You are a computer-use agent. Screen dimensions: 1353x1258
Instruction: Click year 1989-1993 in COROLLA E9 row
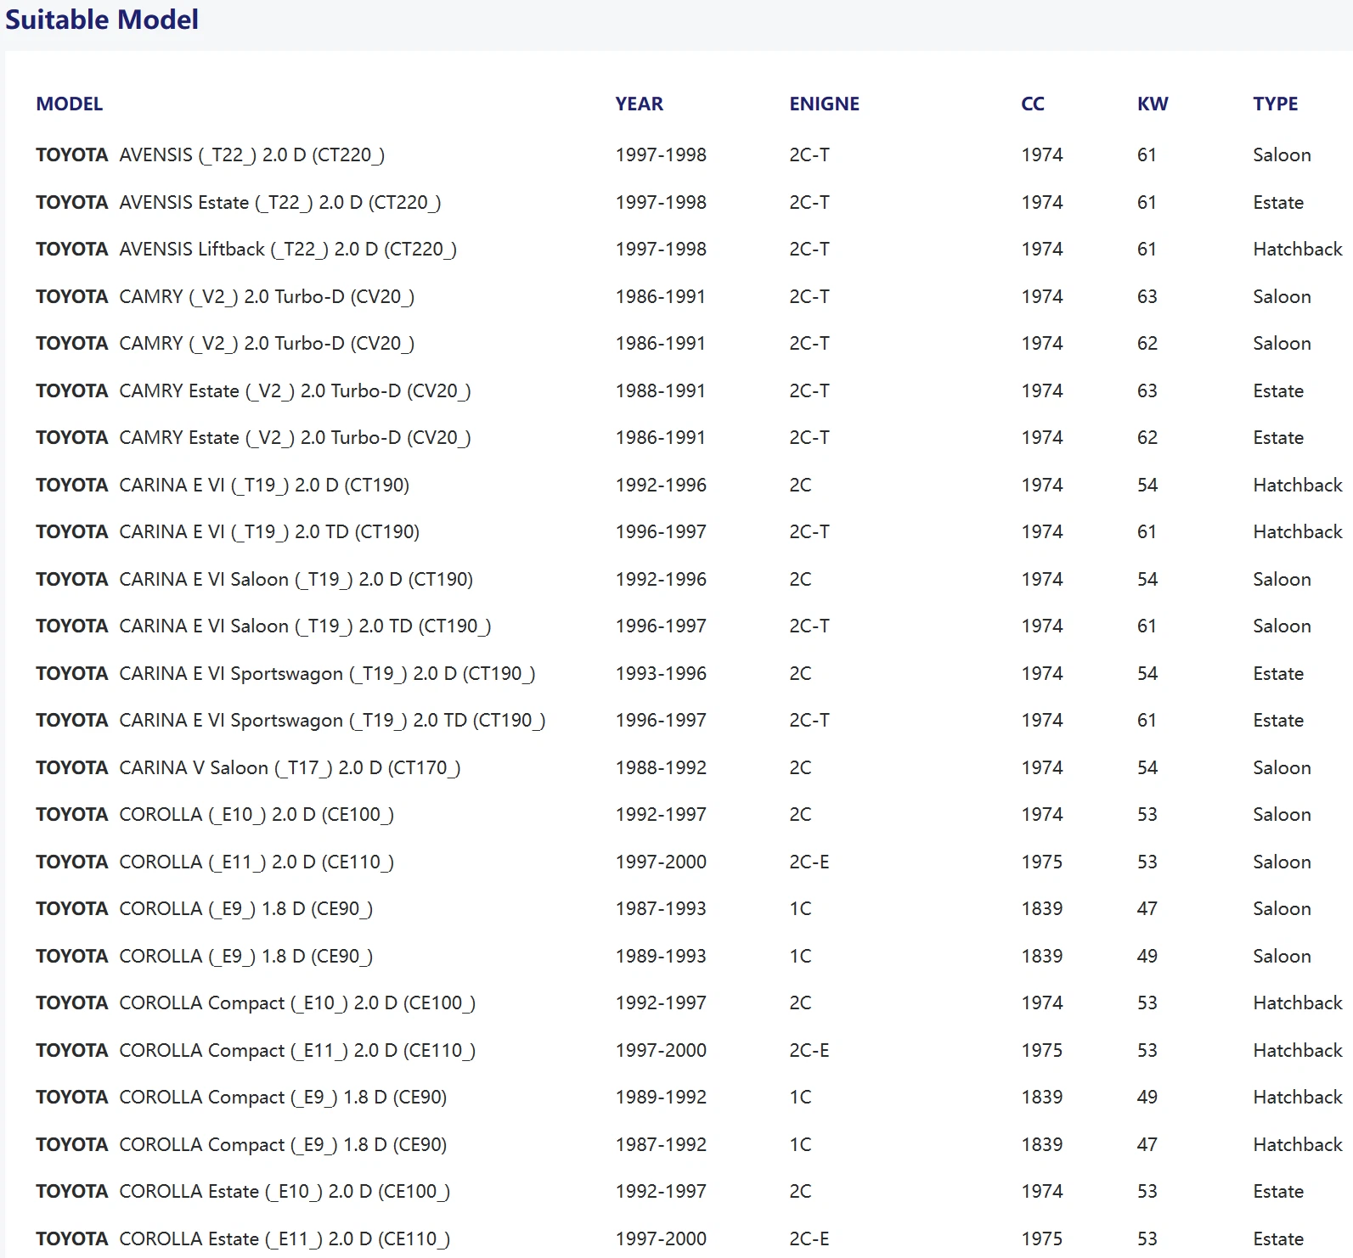661,956
